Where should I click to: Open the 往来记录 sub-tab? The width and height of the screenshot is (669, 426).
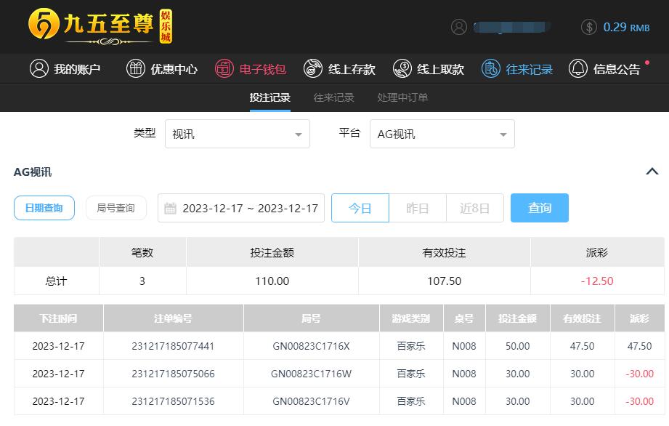[x=333, y=97]
